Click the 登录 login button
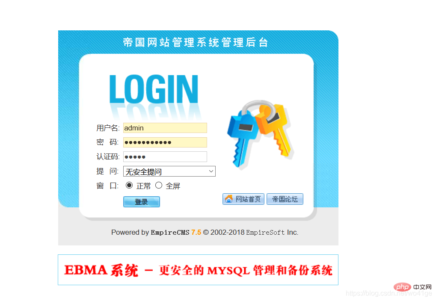Screen dimensions: 436x301 [x=142, y=202]
